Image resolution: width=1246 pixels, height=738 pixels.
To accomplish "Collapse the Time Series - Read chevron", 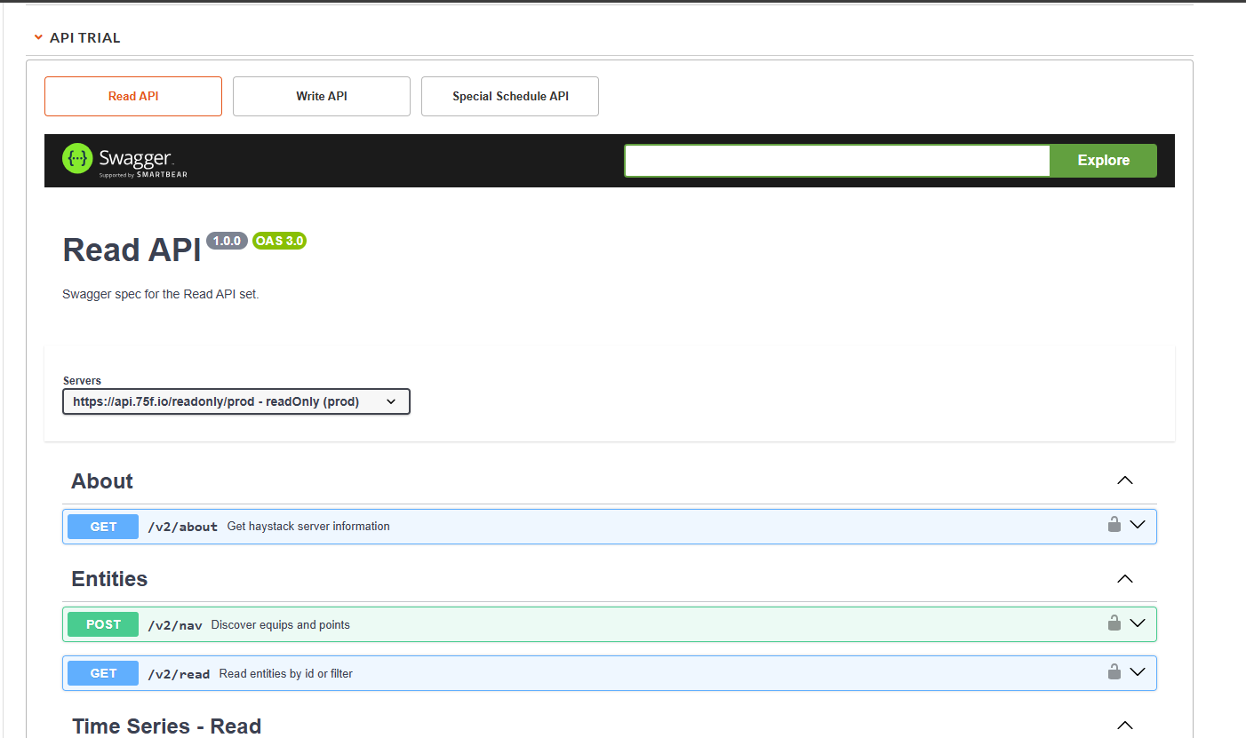I will point(1125,726).
